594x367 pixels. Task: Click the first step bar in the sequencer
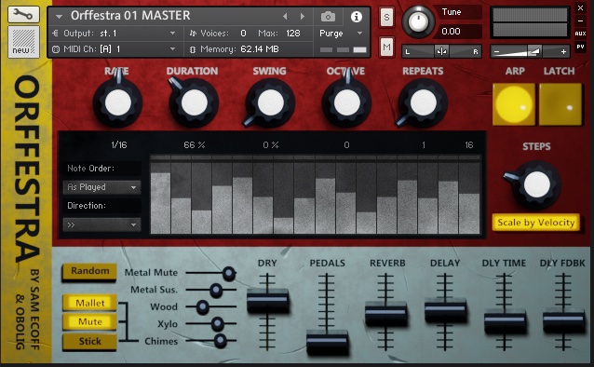pos(161,203)
